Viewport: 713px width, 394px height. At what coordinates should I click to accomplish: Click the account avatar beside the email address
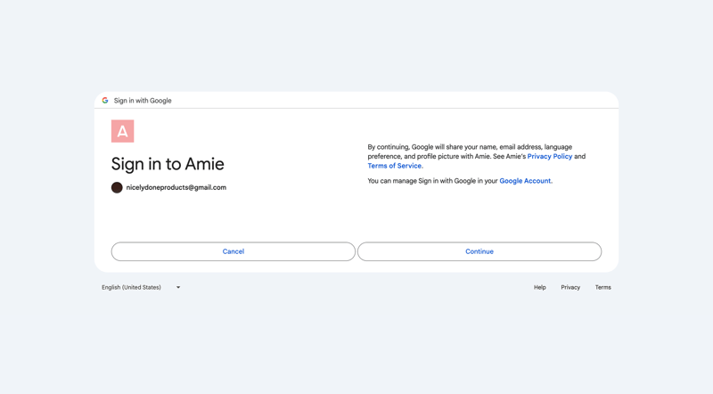click(117, 187)
